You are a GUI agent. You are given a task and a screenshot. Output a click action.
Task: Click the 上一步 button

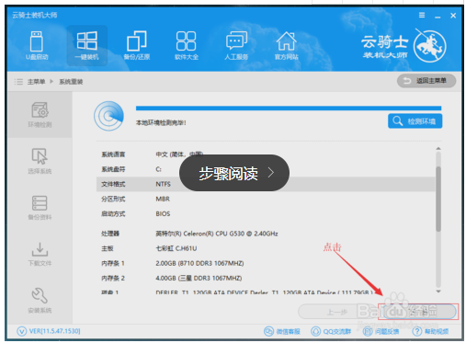click(336, 312)
